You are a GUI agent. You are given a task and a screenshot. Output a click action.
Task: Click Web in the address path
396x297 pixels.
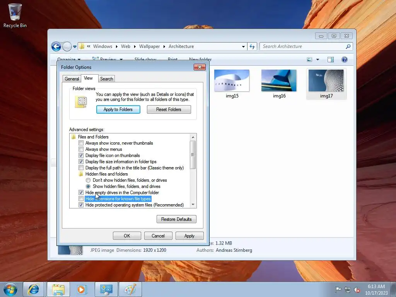pos(126,46)
